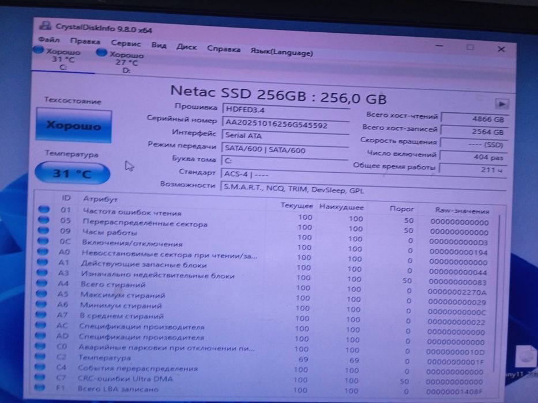This screenshot has height=403, width=538.
Task: Click the status icon of attribute A4
Action: pos(42,283)
